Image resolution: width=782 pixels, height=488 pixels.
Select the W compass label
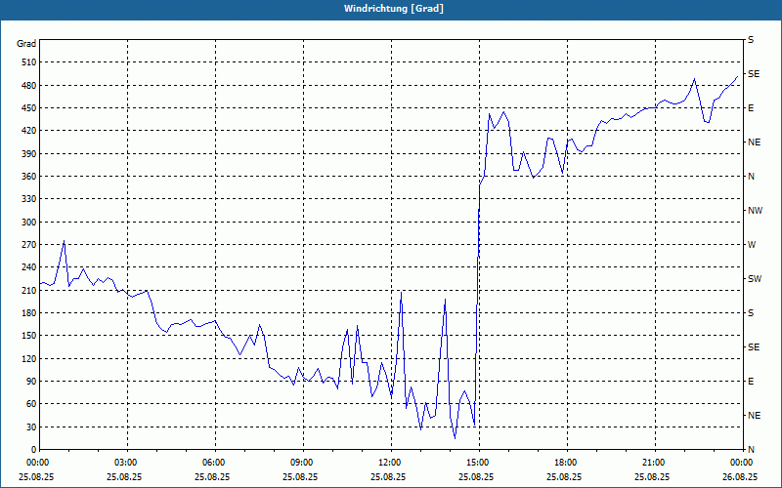(752, 245)
